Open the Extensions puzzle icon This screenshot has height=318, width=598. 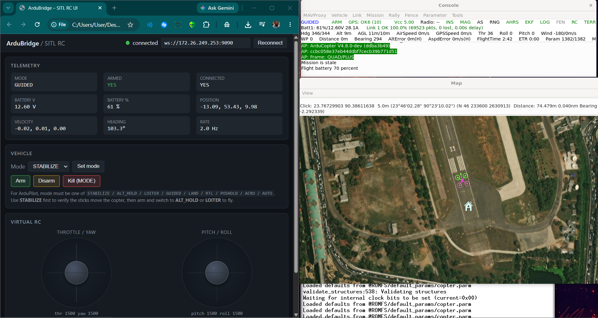(206, 25)
